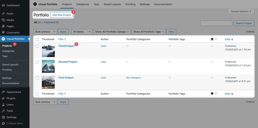The height and width of the screenshot is (128, 258).
Task: Go to the Proofing tab
Action: [130, 4]
